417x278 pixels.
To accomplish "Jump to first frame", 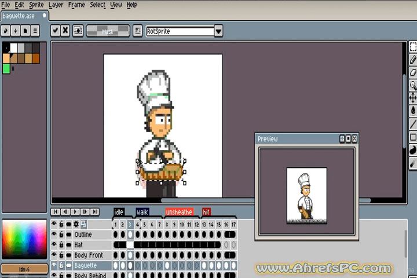I will tap(56, 212).
